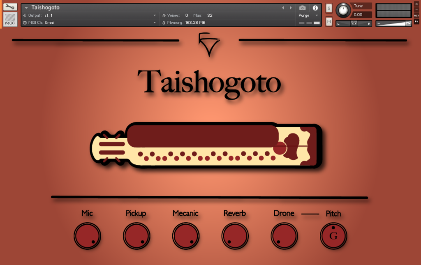The image size is (421, 265).
Task: Click the Tune knob
Action: (343, 10)
